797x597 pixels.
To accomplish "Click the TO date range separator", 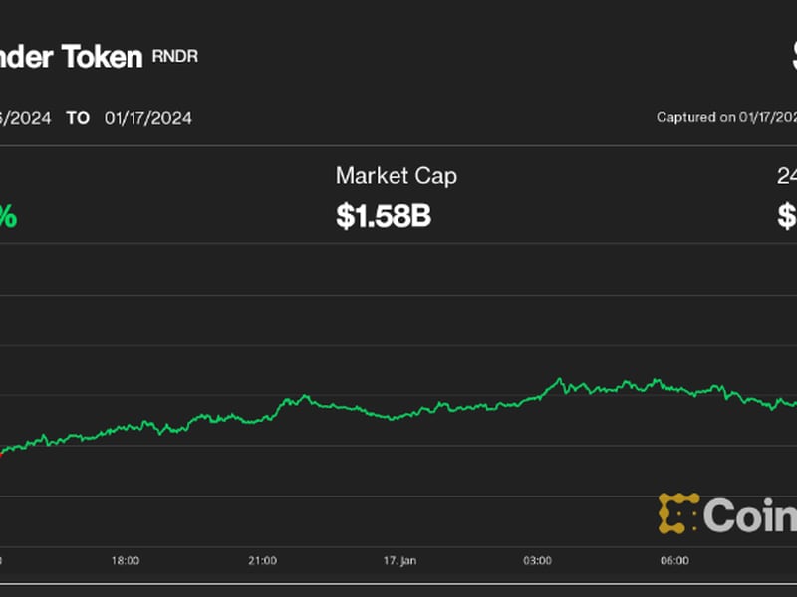I will (x=79, y=117).
